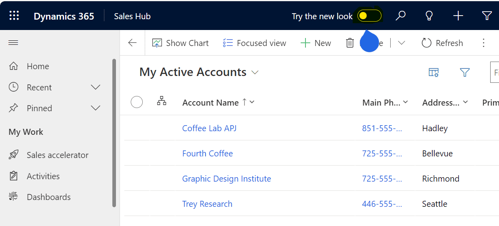Click the sidebar vertical scrollbar
The width and height of the screenshot is (499, 226).
[114, 133]
